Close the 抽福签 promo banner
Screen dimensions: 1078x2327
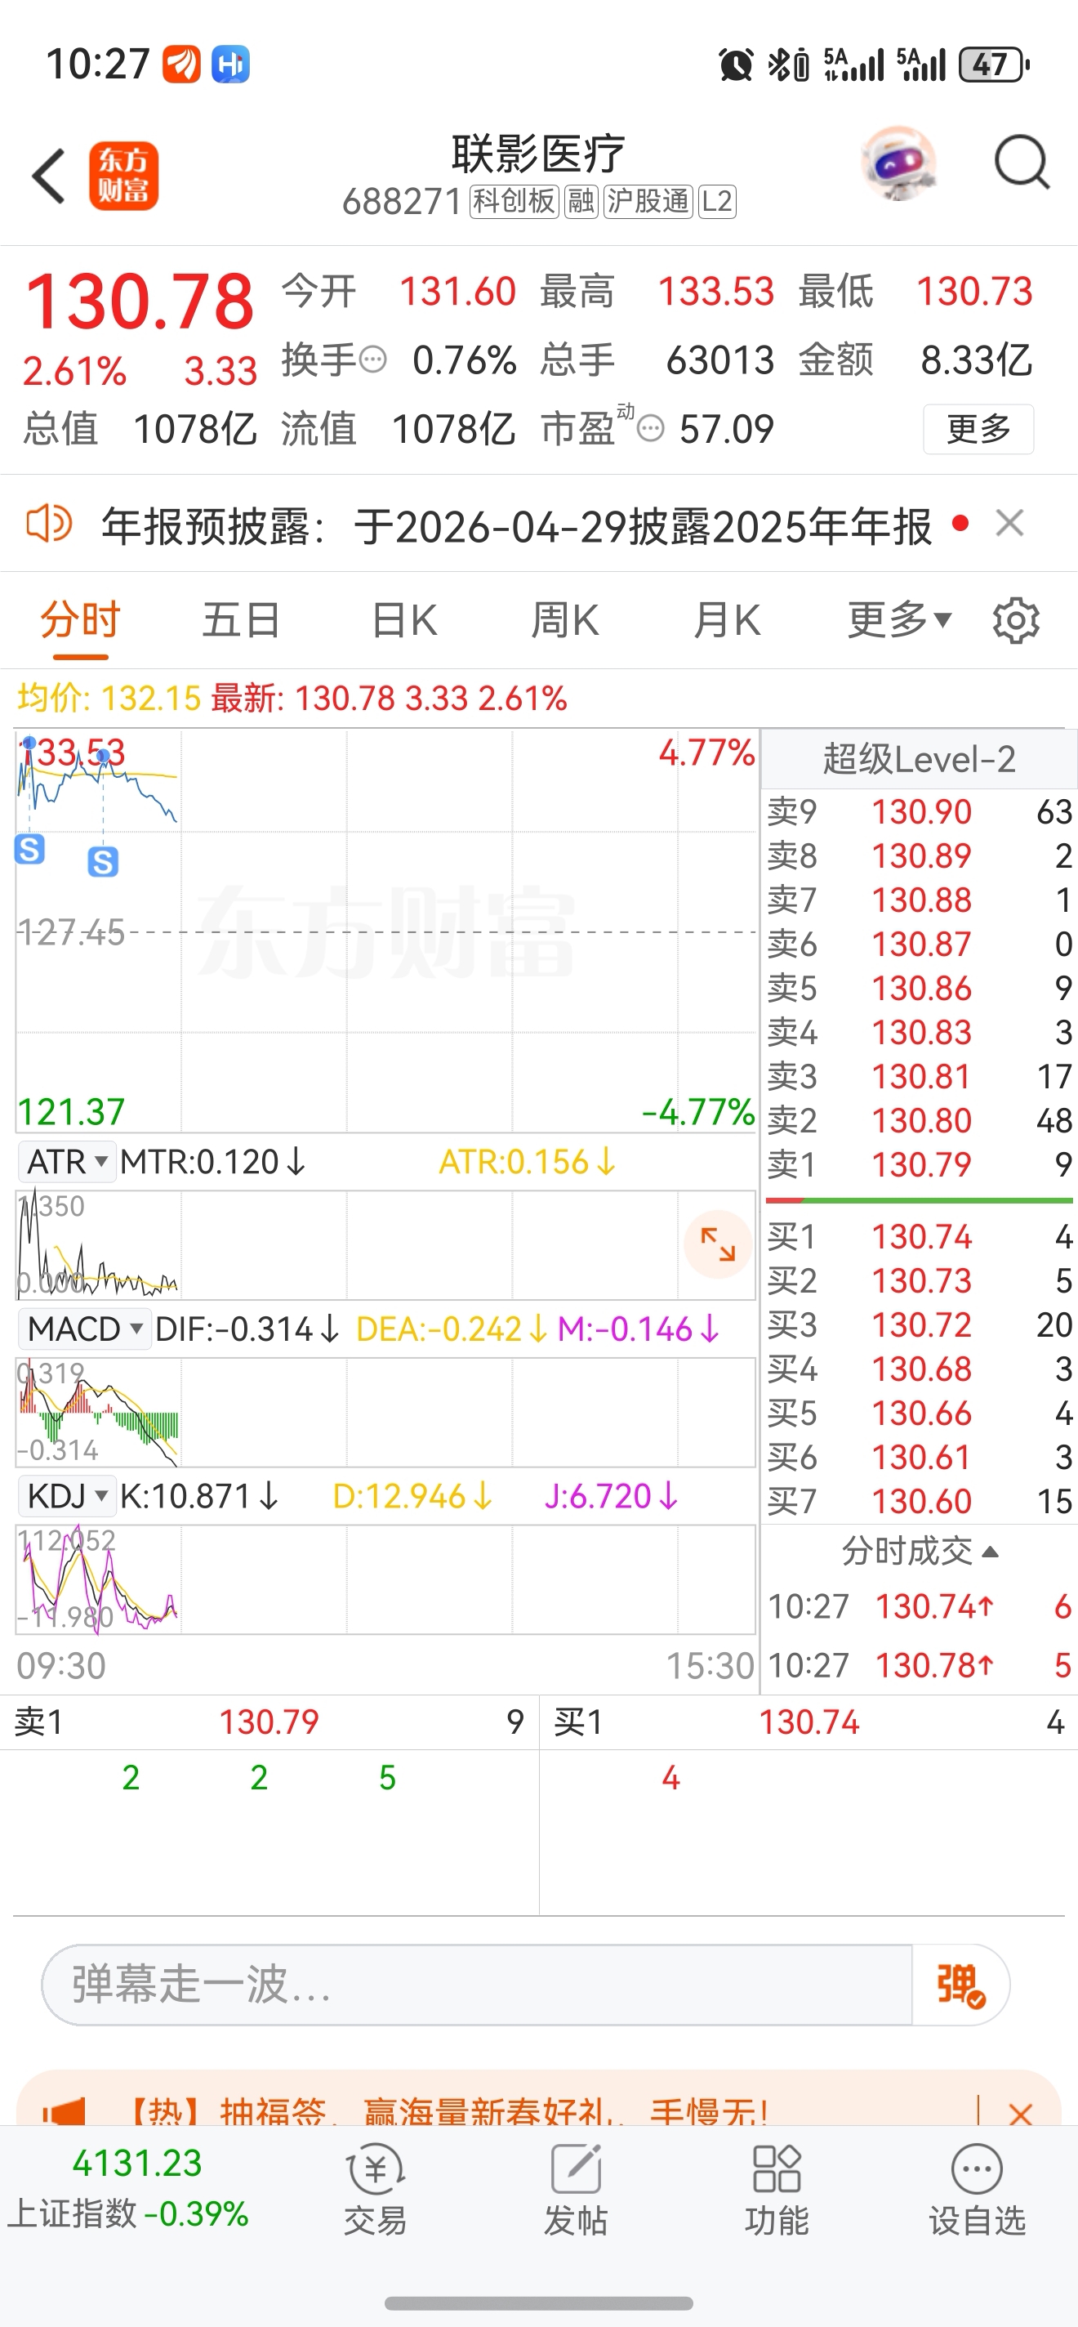click(1020, 2113)
